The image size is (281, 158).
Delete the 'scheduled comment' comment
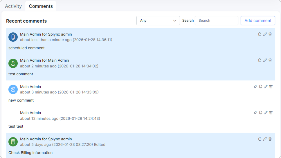(270, 34)
